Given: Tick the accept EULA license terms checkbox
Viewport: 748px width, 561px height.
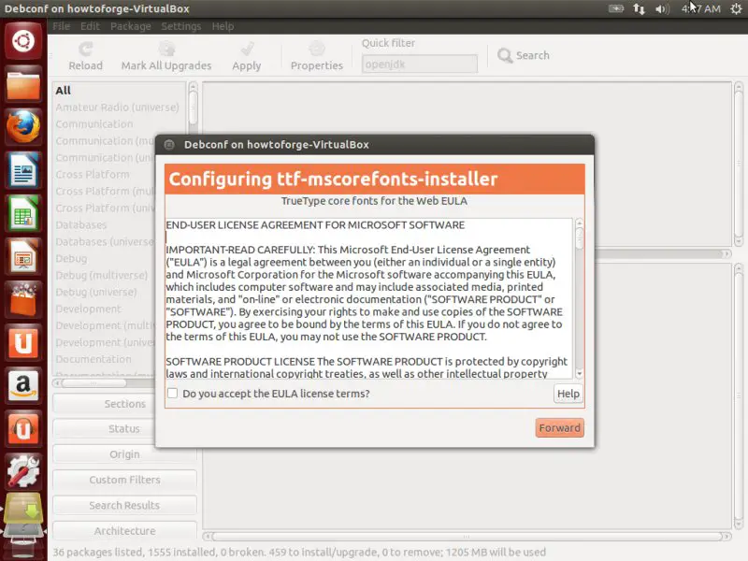Looking at the screenshot, I should click(x=173, y=393).
